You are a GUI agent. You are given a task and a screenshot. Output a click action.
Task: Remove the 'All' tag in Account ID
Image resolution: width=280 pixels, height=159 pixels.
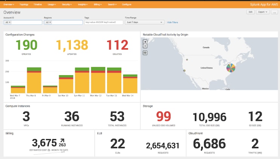pyautogui.click(x=10, y=22)
